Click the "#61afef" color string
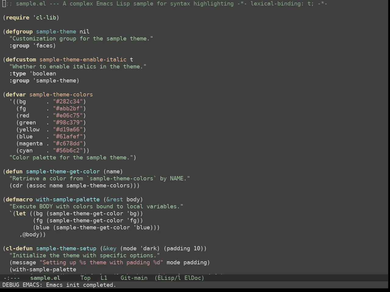Viewport: 390px width, 292px height. pos(68,137)
